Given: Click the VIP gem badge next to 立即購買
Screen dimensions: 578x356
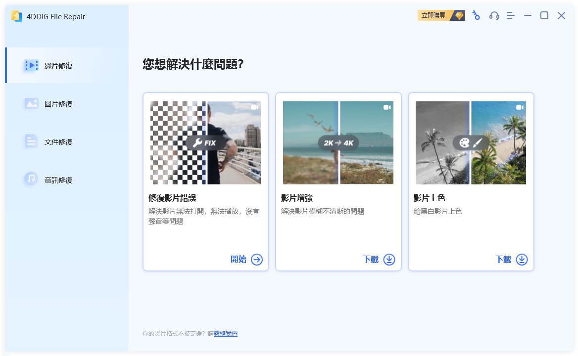Looking at the screenshot, I should click(x=458, y=15).
